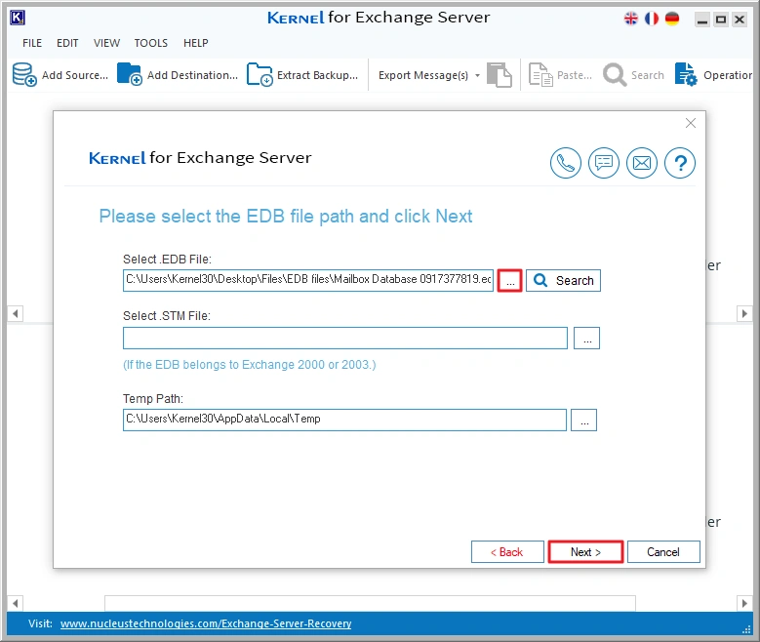Close the EDB selection dialog
The width and height of the screenshot is (760, 642).
tap(691, 123)
